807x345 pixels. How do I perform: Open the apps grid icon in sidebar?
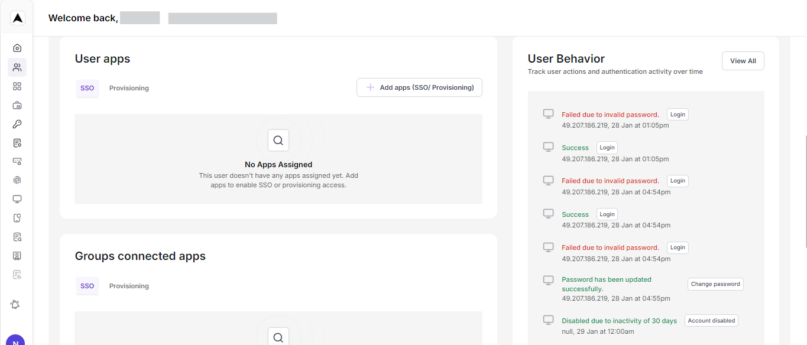[x=17, y=86]
